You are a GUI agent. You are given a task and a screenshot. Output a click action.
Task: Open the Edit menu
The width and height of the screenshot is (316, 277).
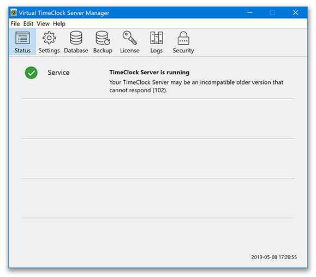[x=28, y=23]
